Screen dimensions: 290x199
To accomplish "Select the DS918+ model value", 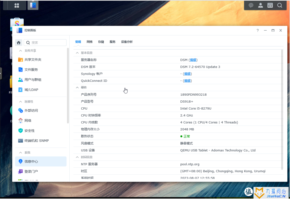I will point(187,102).
